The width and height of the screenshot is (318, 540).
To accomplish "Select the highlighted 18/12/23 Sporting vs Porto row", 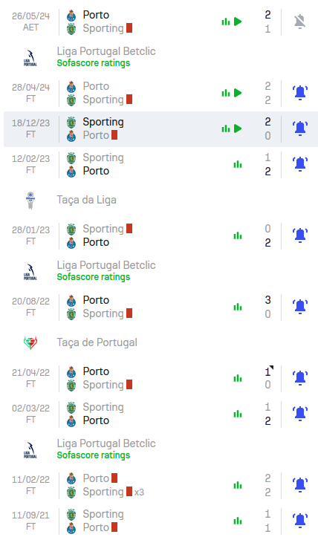I will pos(160,129).
